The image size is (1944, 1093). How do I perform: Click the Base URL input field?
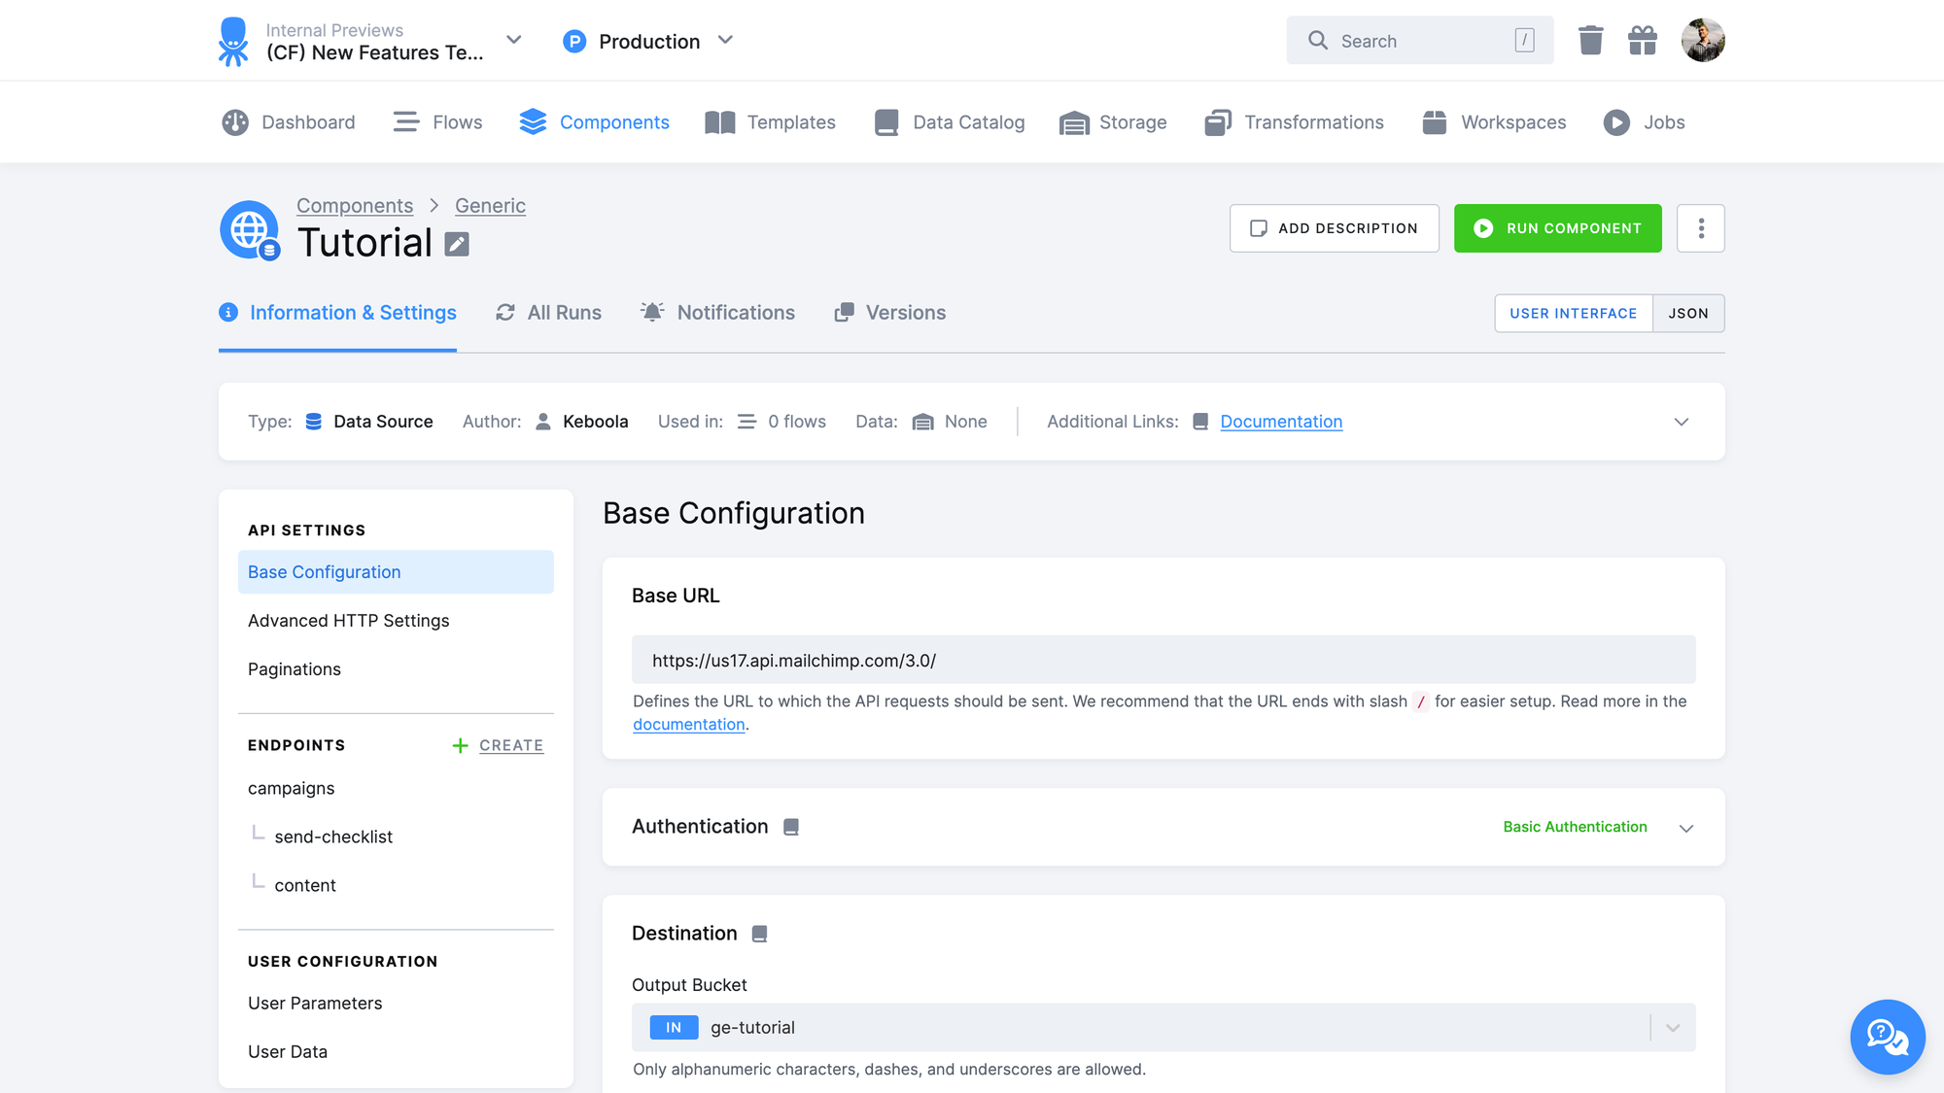click(x=1163, y=661)
